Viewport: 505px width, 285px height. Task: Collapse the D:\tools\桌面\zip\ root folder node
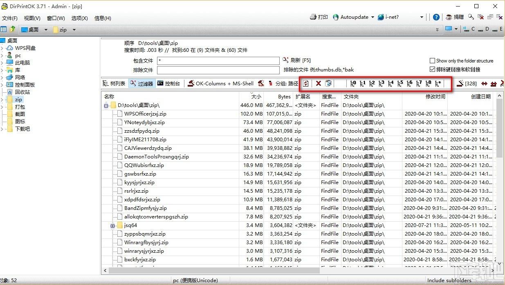point(106,105)
